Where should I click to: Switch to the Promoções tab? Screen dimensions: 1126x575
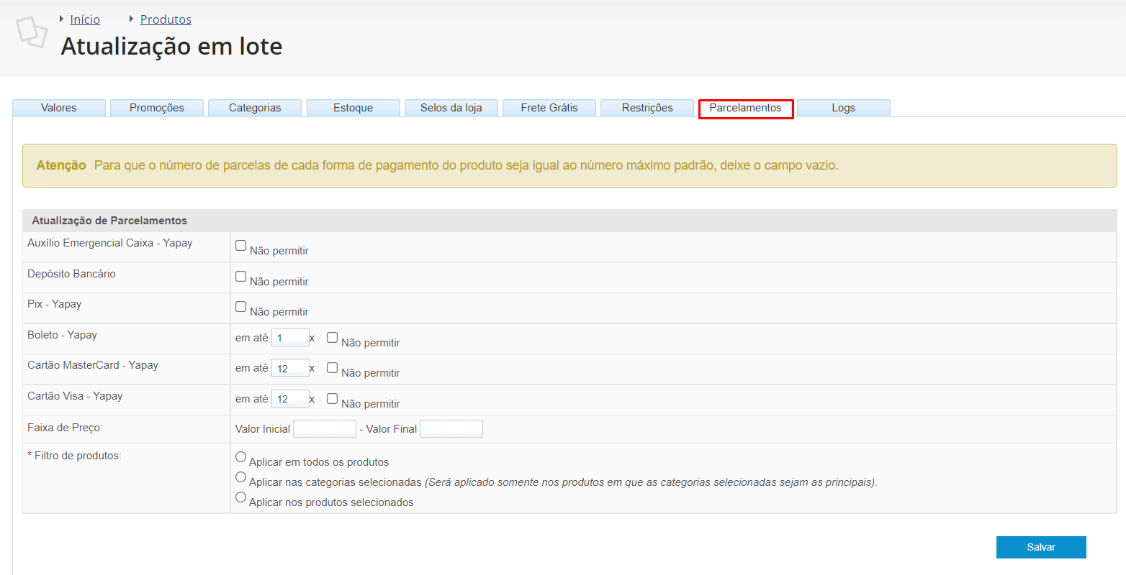157,108
